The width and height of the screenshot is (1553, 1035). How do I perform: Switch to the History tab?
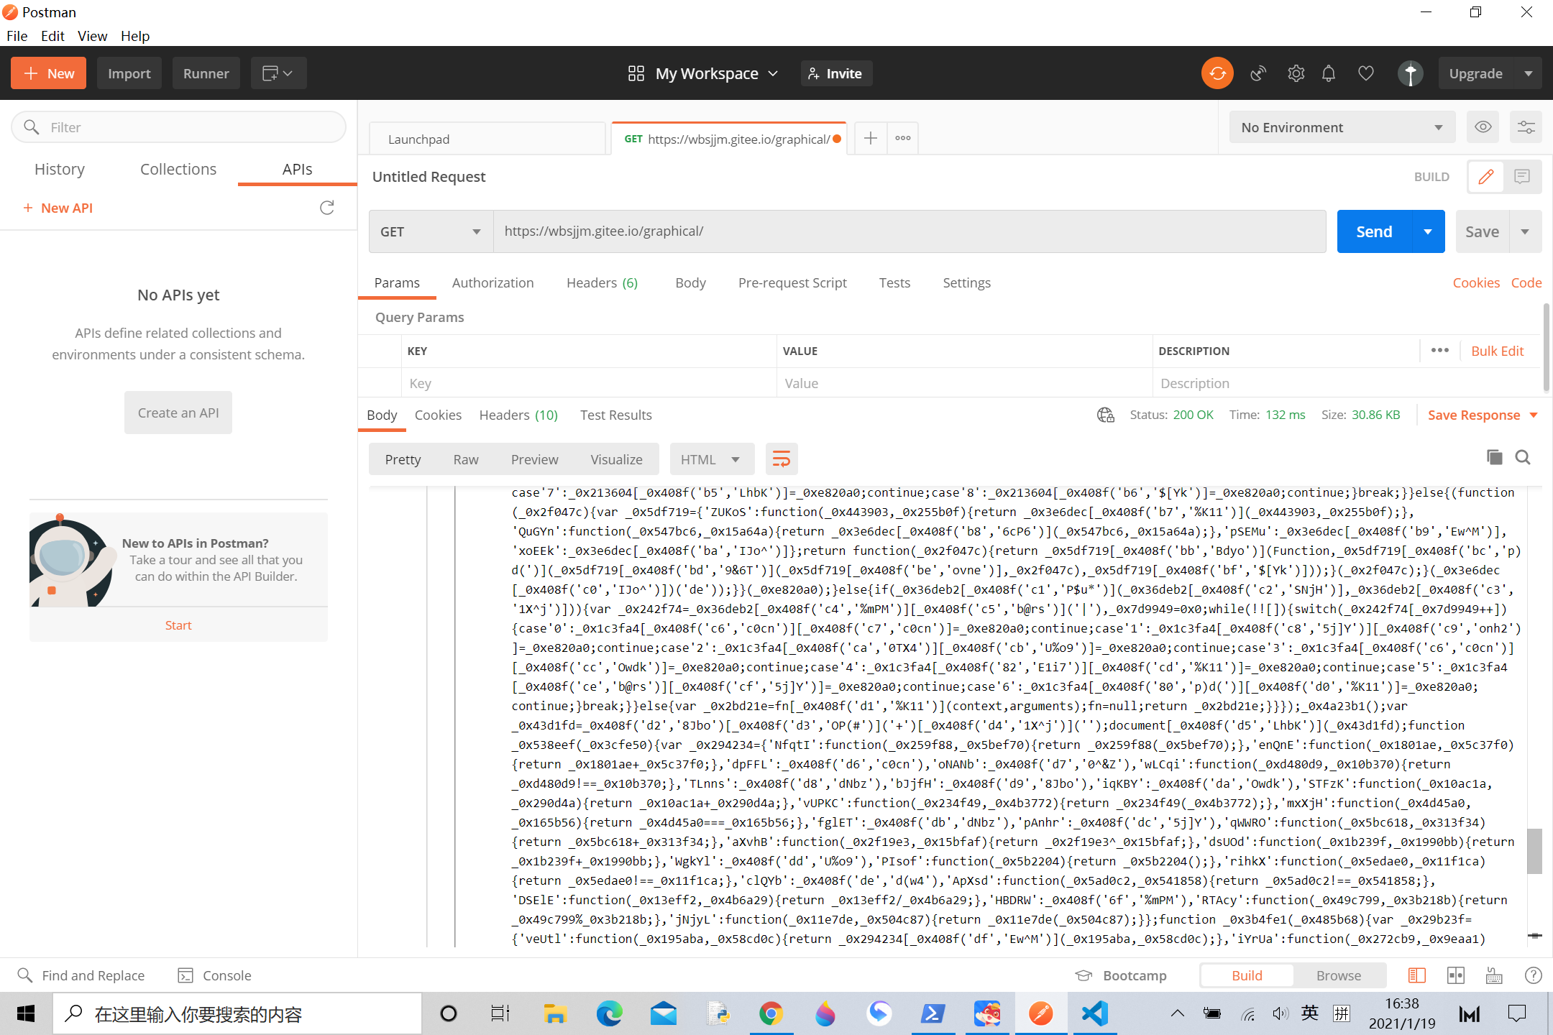[60, 169]
